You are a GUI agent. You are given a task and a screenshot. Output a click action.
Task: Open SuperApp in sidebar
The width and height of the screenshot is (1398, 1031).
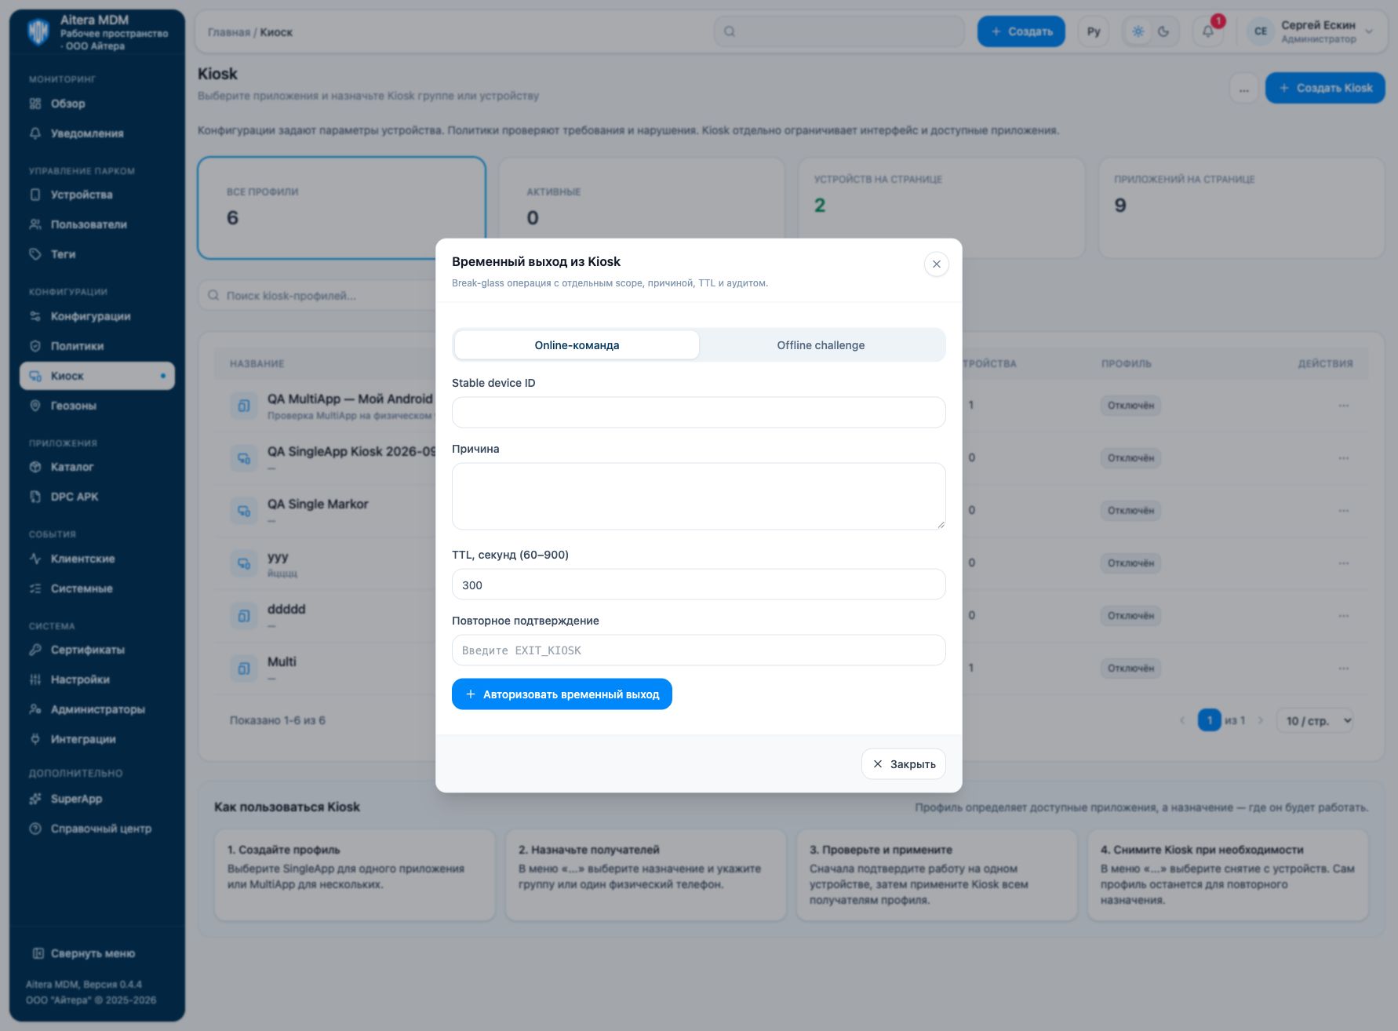pyautogui.click(x=96, y=799)
